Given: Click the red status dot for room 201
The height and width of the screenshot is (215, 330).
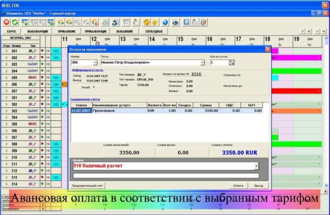Looking at the screenshot, I should (x=42, y=50).
